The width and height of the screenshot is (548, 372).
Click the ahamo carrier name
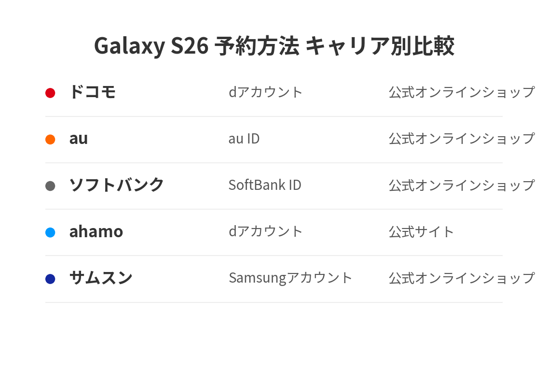pyautogui.click(x=96, y=231)
